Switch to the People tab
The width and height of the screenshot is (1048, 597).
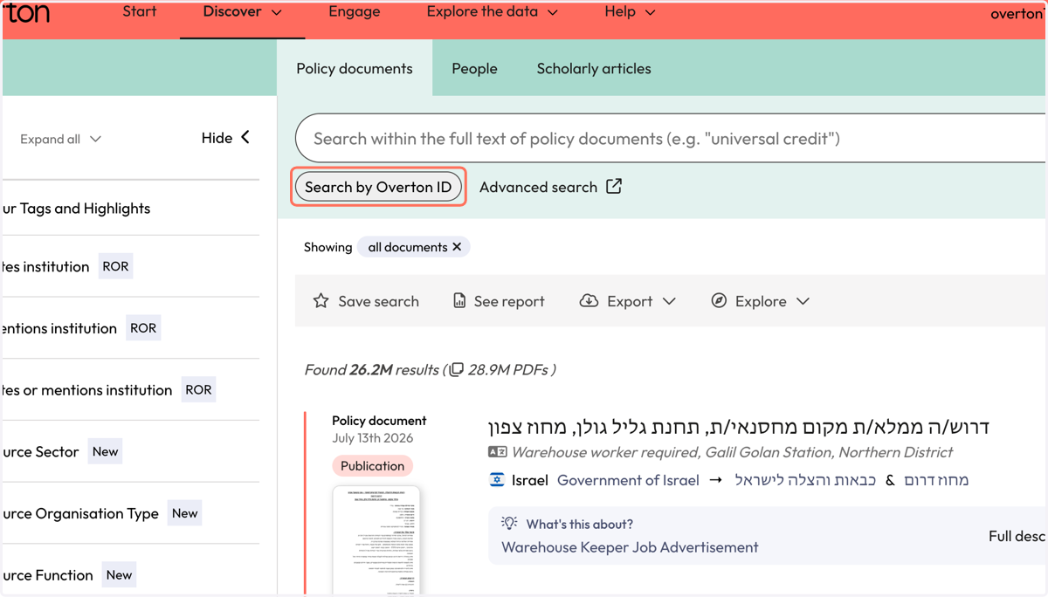pyautogui.click(x=474, y=69)
